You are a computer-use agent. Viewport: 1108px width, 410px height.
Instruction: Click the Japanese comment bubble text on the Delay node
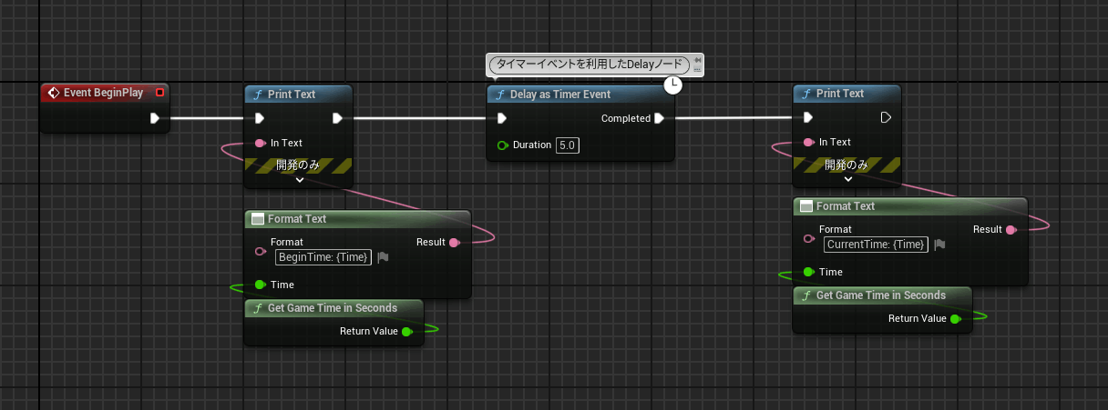589,65
